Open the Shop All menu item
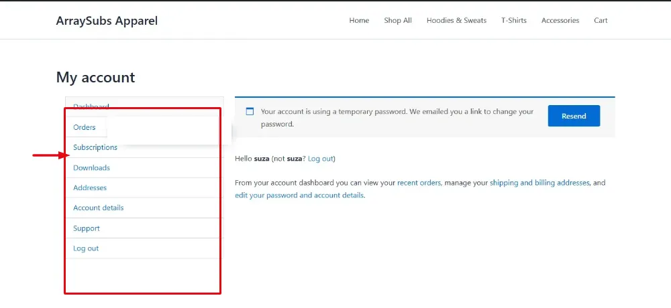 coord(397,21)
